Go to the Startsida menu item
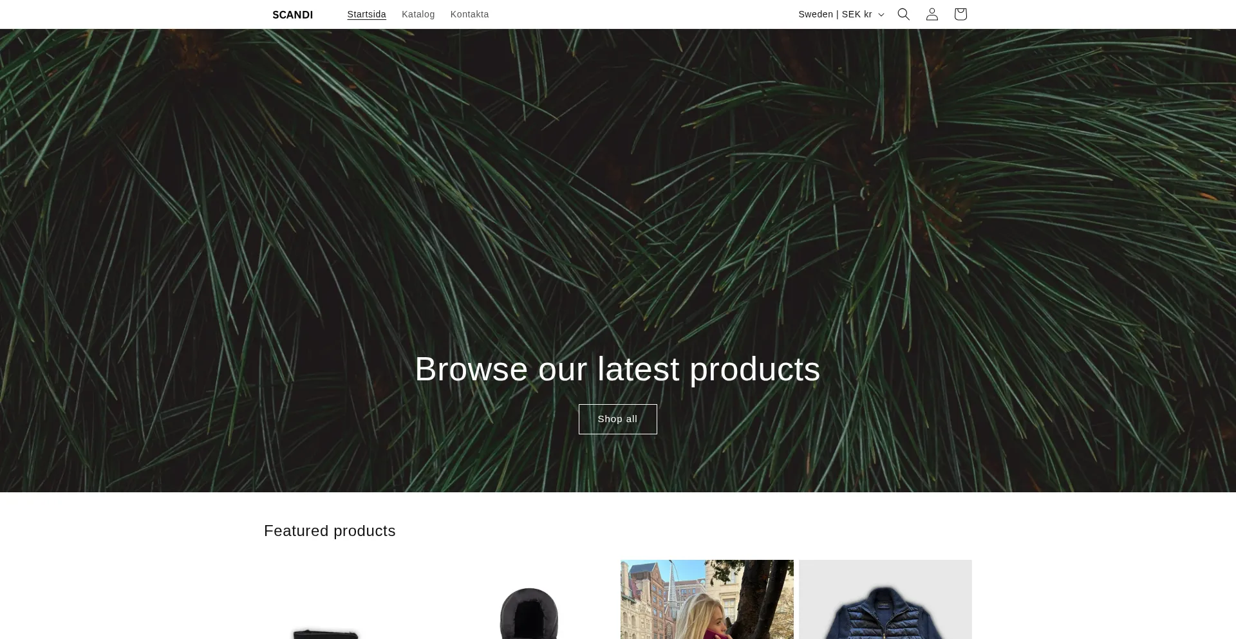The image size is (1236, 639). click(x=366, y=14)
